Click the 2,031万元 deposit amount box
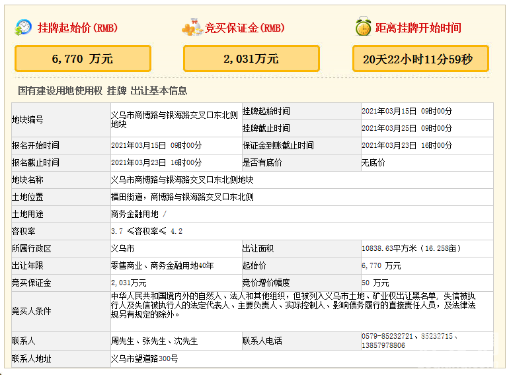 pyautogui.click(x=251, y=59)
